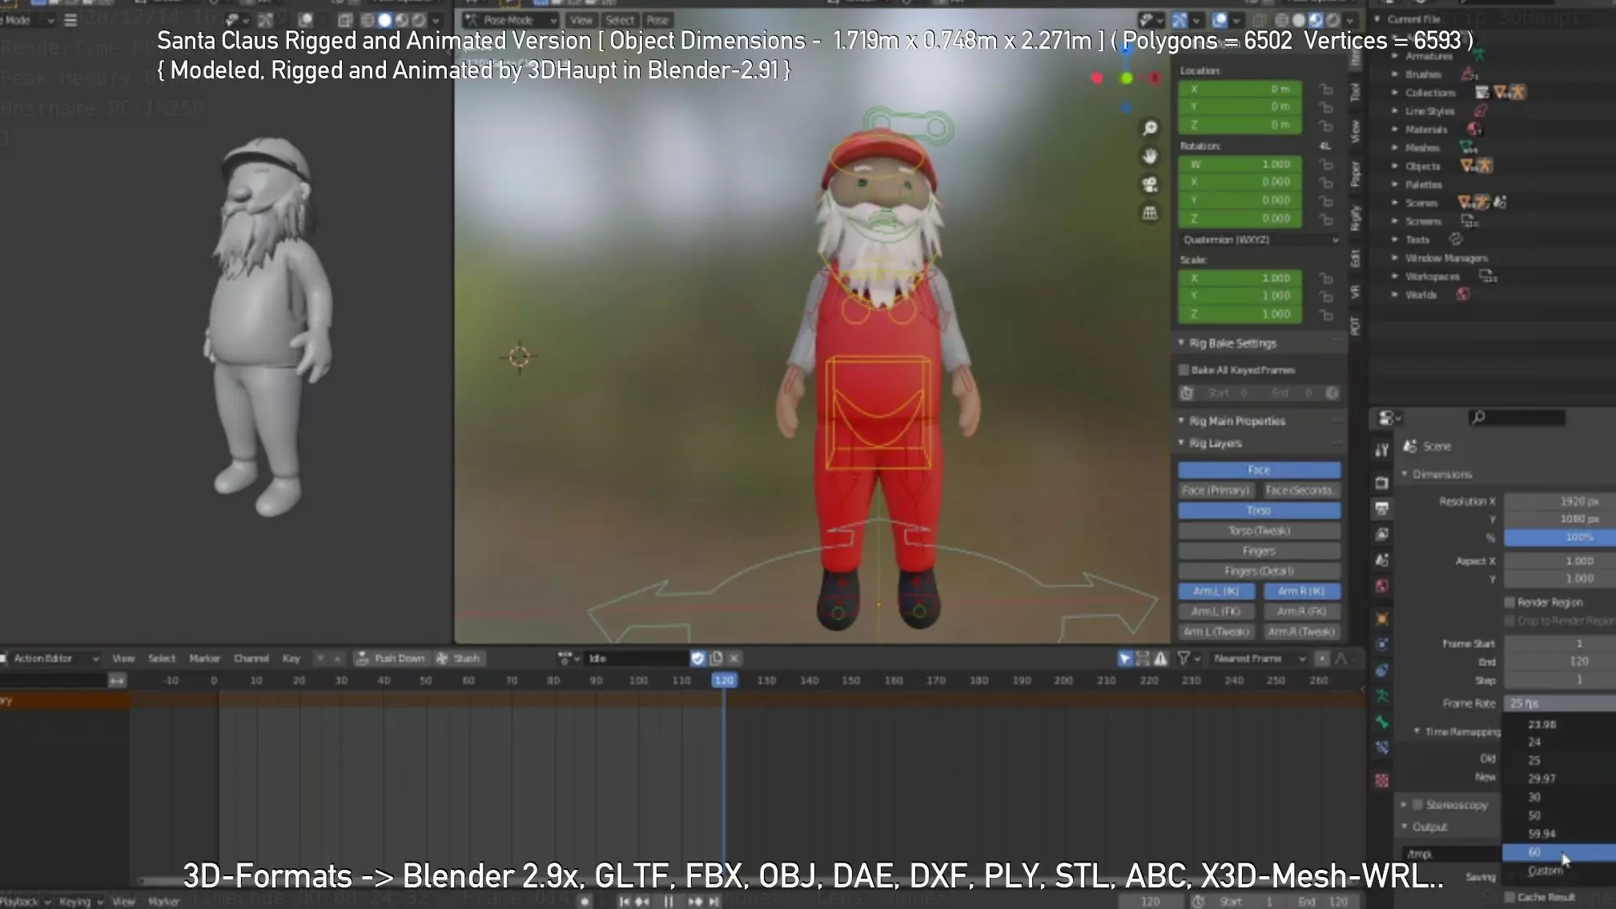Open the Frame Rate 25 fps dropdown
The height and width of the screenshot is (909, 1616).
click(x=1560, y=703)
